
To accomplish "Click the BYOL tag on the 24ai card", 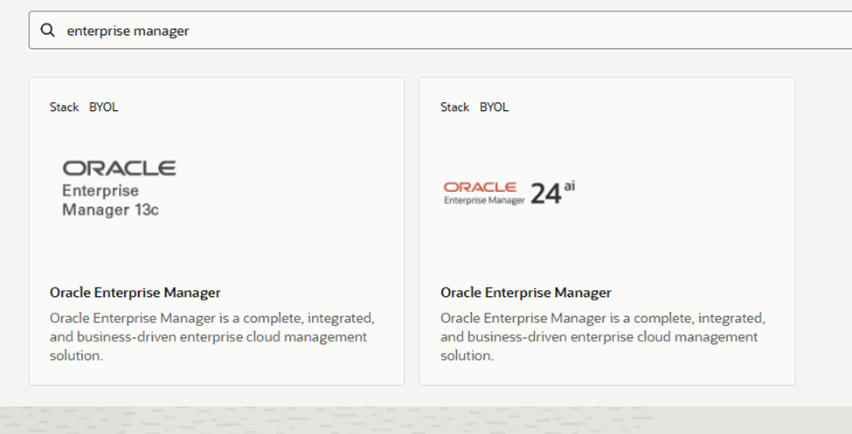I will pyautogui.click(x=494, y=107).
